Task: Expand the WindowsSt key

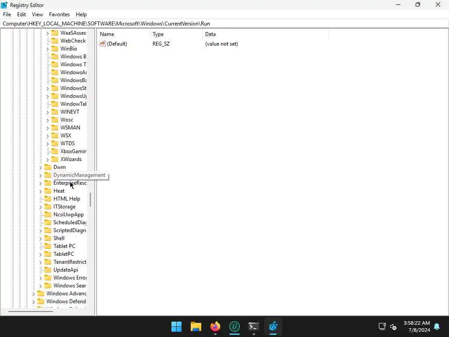Action: (x=47, y=89)
